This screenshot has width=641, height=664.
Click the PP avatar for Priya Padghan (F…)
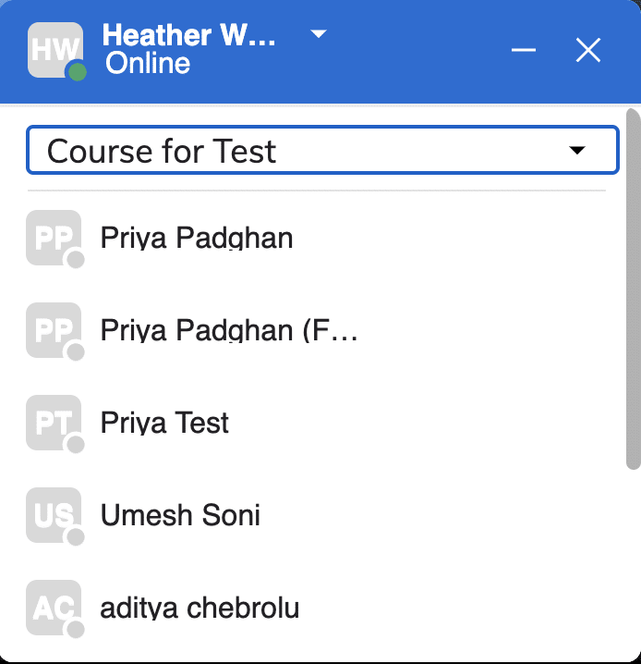point(54,330)
